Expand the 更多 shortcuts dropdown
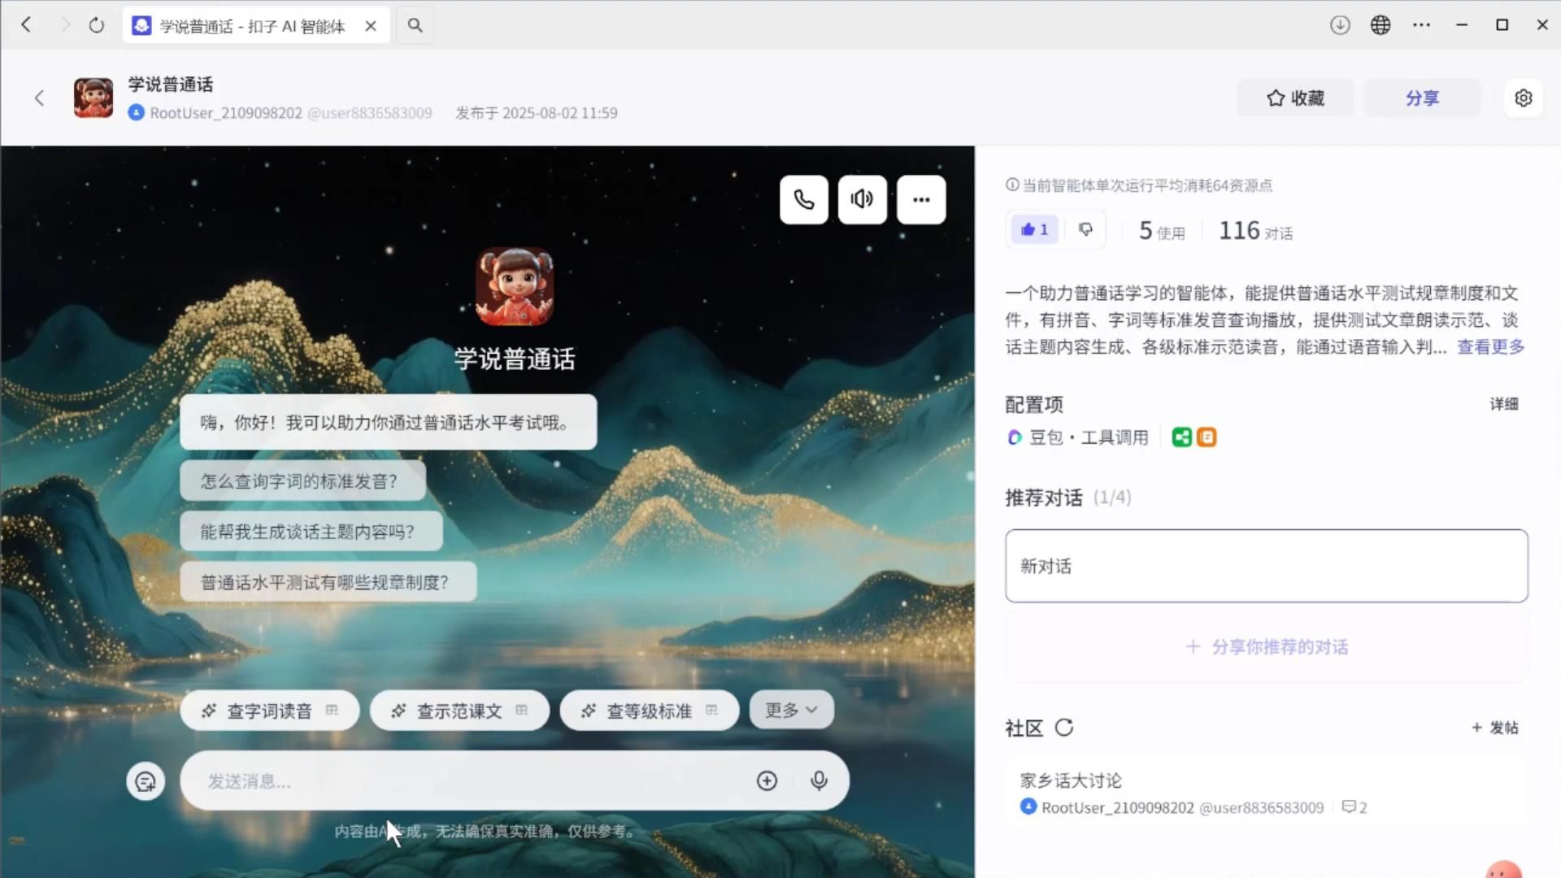This screenshot has width=1561, height=878. coord(791,710)
